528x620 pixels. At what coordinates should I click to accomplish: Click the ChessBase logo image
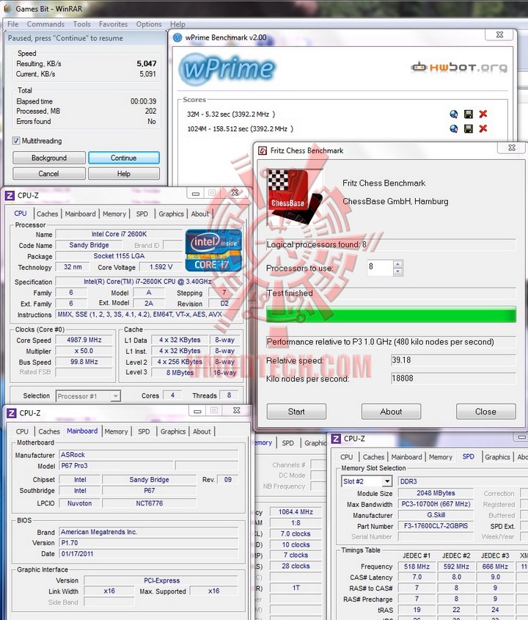(295, 197)
